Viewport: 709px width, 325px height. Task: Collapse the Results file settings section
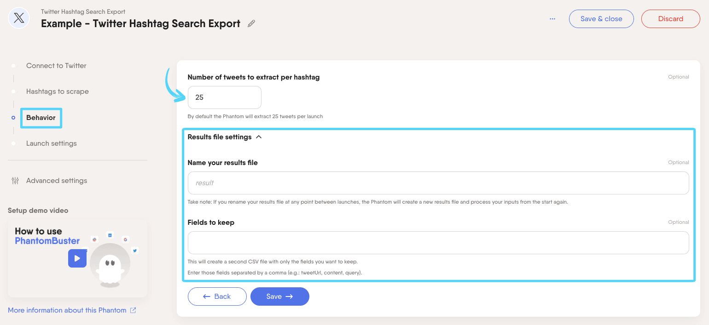pos(259,137)
